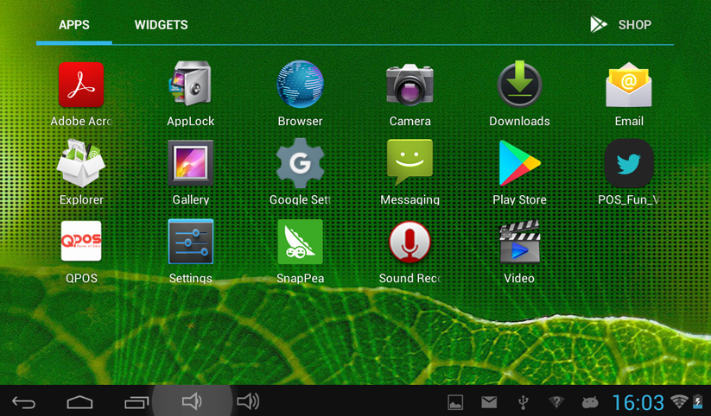Launch the Explorer file manager app
This screenshot has height=416, width=711.
[81, 163]
